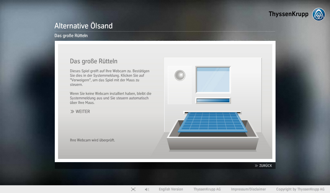This screenshot has height=193, width=330.
Task: Open Impressum/Disclaimer link
Action: click(248, 189)
